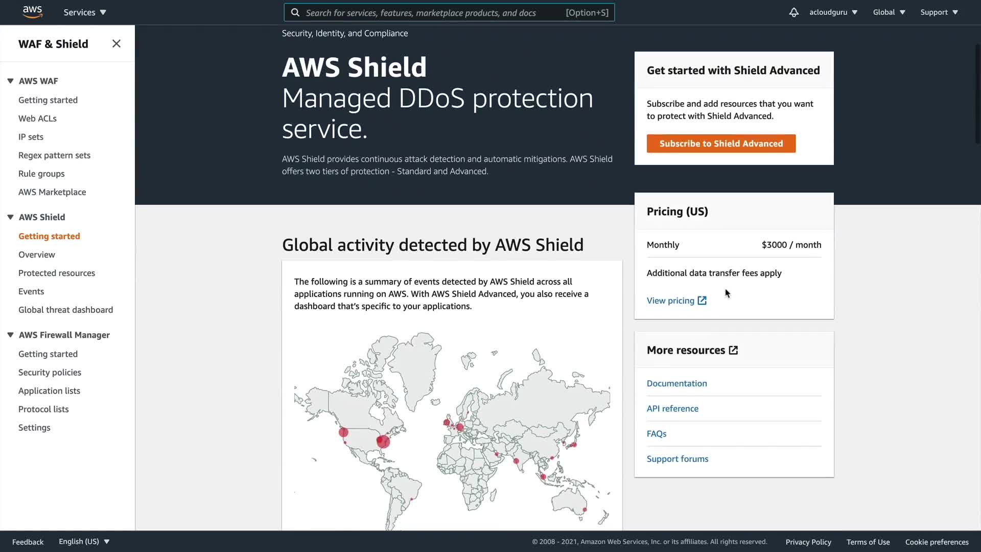Viewport: 981px width, 552px height.
Task: Open the Documentation link
Action: [676, 383]
